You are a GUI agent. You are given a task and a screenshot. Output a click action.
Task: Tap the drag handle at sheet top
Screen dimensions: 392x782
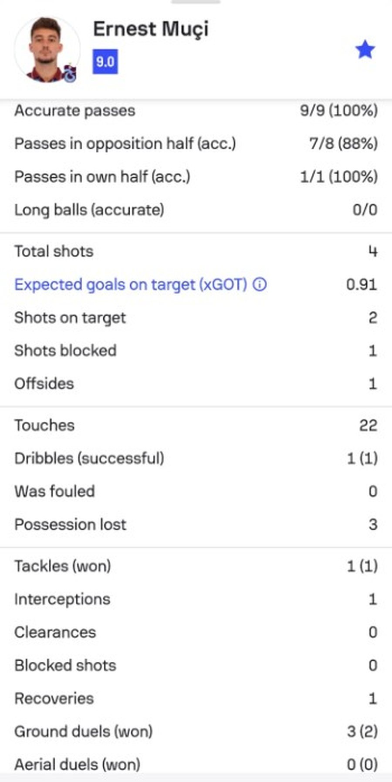click(x=196, y=2)
